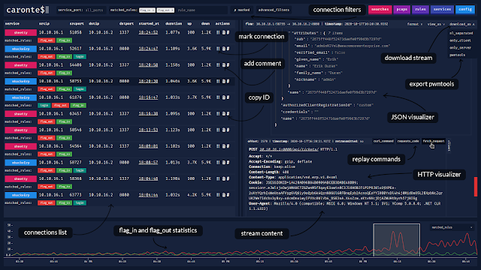
Task: Open matched_rules chart selector dropdown
Action: [452, 227]
